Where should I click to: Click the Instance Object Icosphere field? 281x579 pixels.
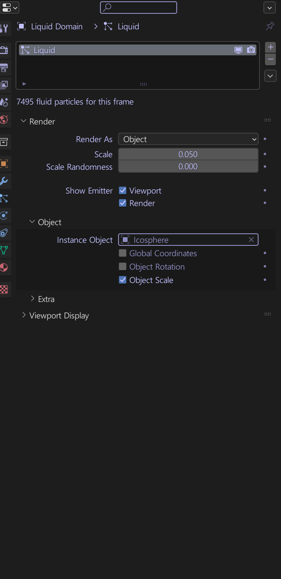tap(188, 240)
